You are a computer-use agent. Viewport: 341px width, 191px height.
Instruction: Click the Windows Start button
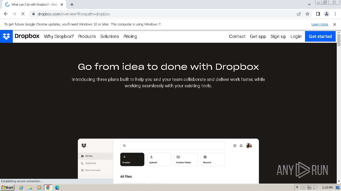(7, 188)
